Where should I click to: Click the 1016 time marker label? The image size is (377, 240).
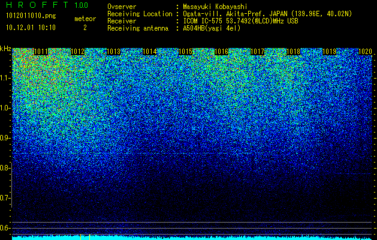click(221, 52)
